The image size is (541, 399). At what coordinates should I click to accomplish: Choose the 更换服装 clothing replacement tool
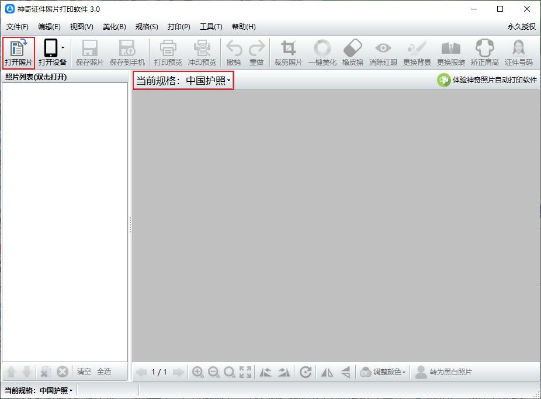pyautogui.click(x=450, y=53)
